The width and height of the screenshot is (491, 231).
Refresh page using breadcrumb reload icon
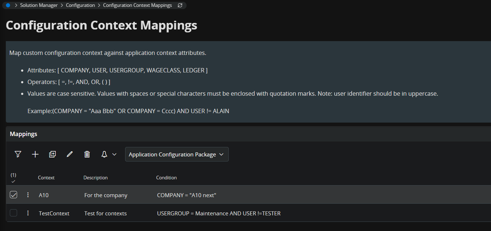(x=180, y=5)
